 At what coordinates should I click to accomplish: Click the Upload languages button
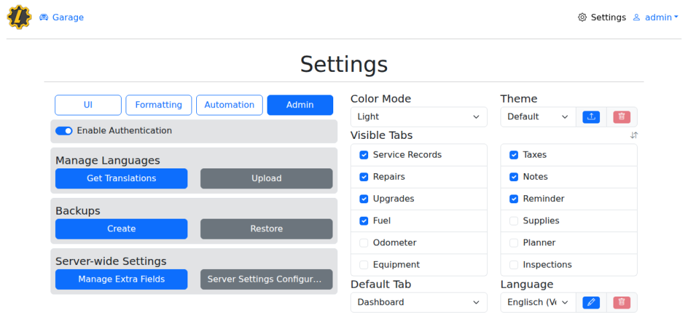(267, 178)
